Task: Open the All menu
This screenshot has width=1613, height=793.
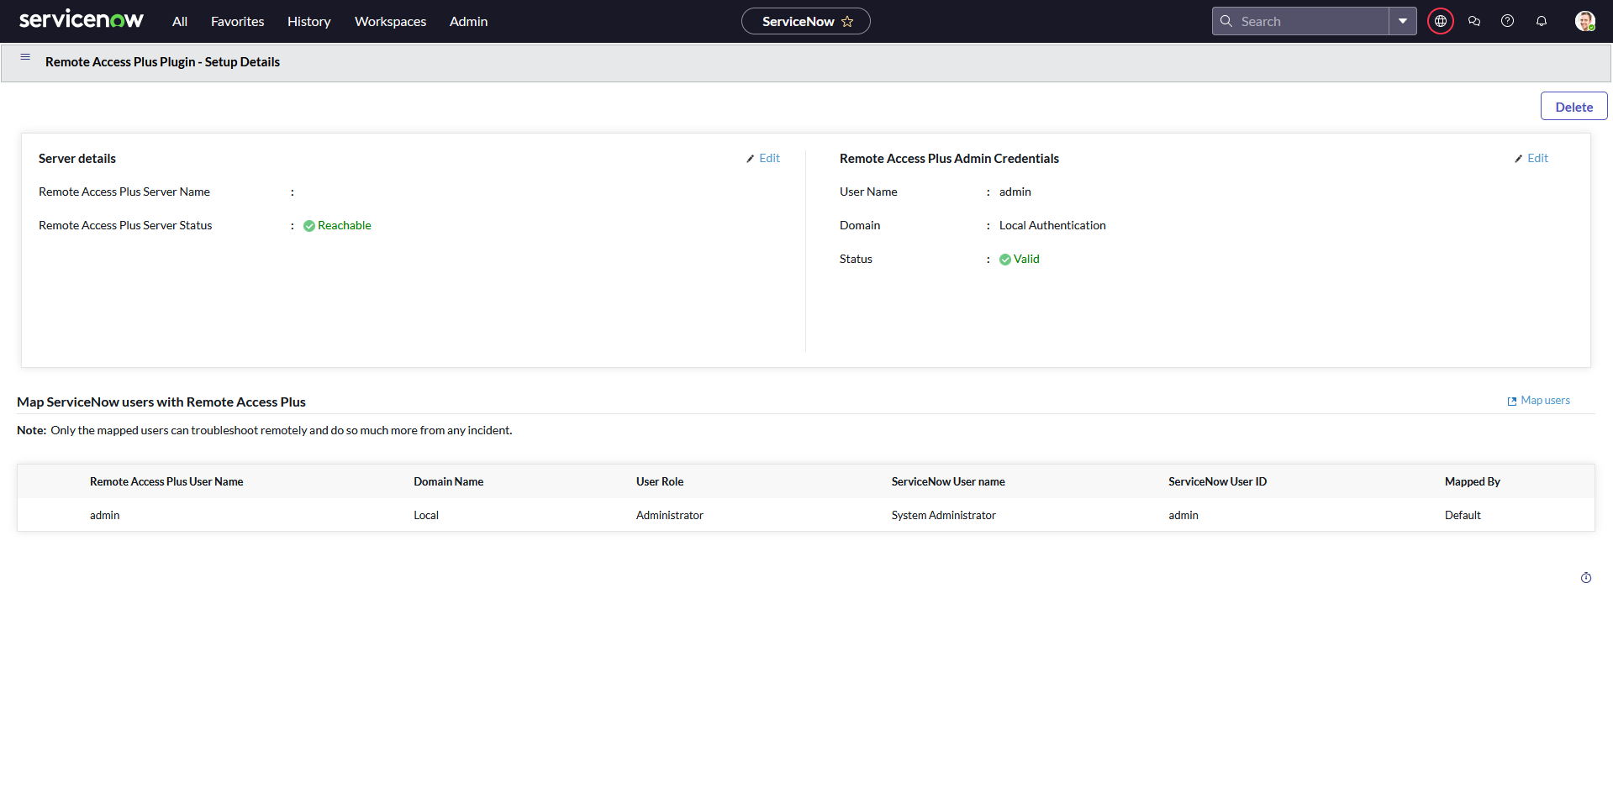Action: (x=180, y=21)
